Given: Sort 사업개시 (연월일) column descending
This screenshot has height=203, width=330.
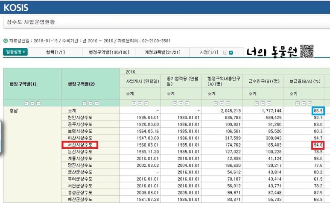Looking at the screenshot, I should 140,103.
